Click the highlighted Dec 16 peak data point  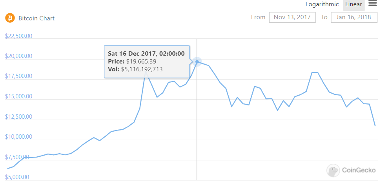click(197, 62)
